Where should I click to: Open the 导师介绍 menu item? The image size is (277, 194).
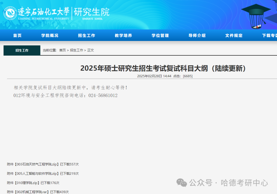click(197, 35)
